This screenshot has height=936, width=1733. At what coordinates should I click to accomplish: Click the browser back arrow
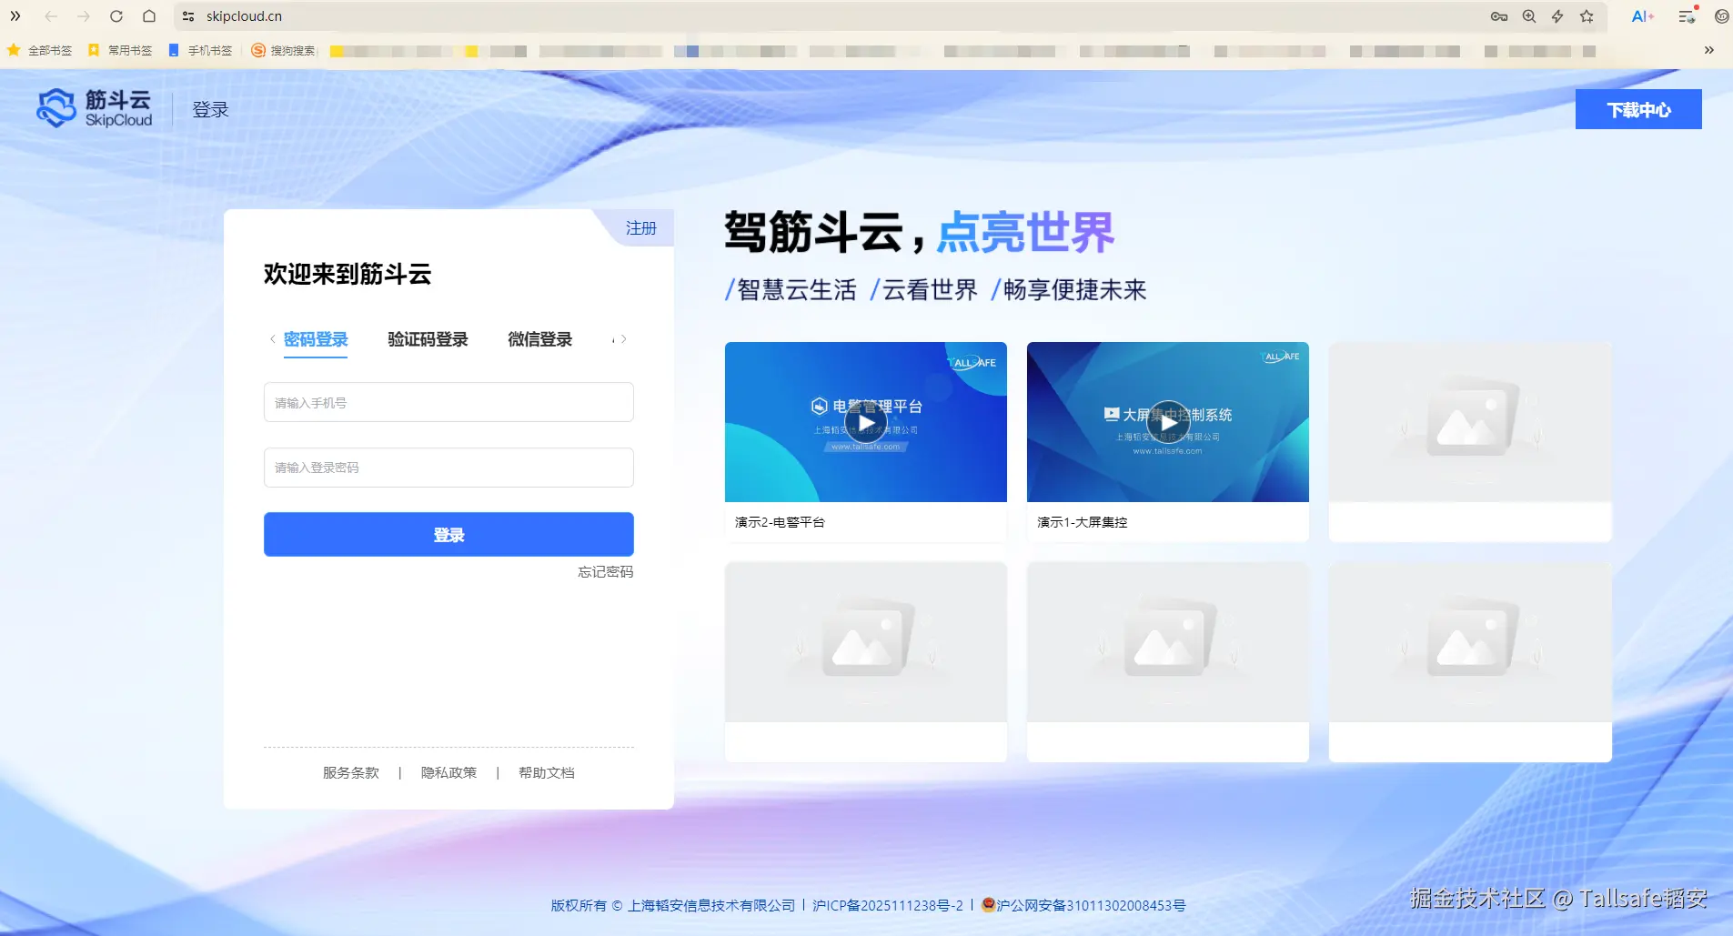tap(51, 16)
